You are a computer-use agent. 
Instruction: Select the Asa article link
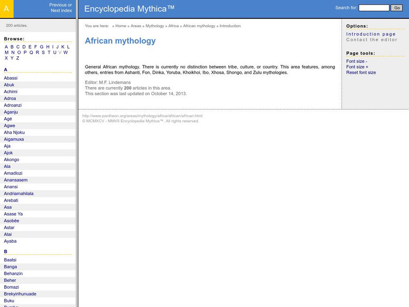[8, 207]
